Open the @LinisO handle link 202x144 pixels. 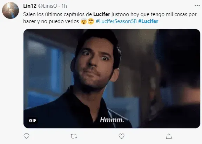point(48,6)
